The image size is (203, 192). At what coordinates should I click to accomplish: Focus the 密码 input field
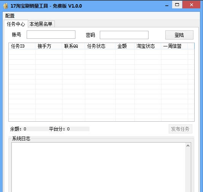pyautogui.click(x=124, y=35)
